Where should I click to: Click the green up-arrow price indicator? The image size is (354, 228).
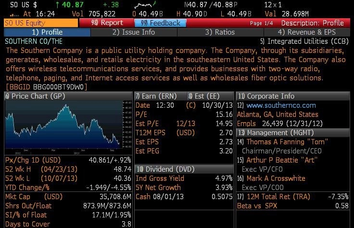click(x=57, y=5)
